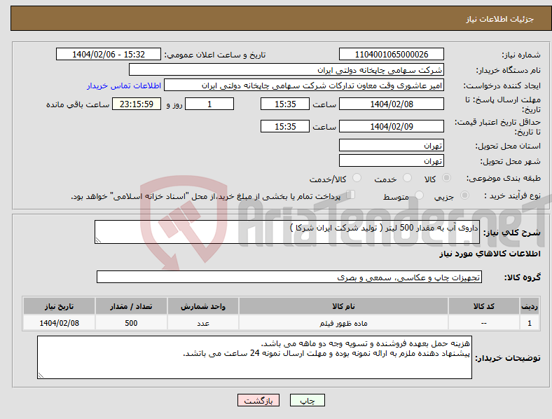Click the need date cell 1404/02/08

click(x=59, y=323)
